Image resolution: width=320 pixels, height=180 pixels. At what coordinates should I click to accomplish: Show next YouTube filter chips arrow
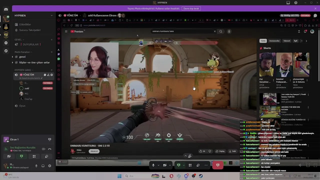pos(306,41)
